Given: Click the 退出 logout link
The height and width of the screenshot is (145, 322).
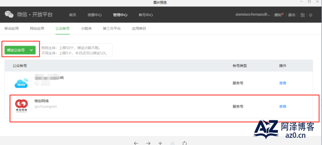Looking at the screenshot, I should tap(291, 15).
